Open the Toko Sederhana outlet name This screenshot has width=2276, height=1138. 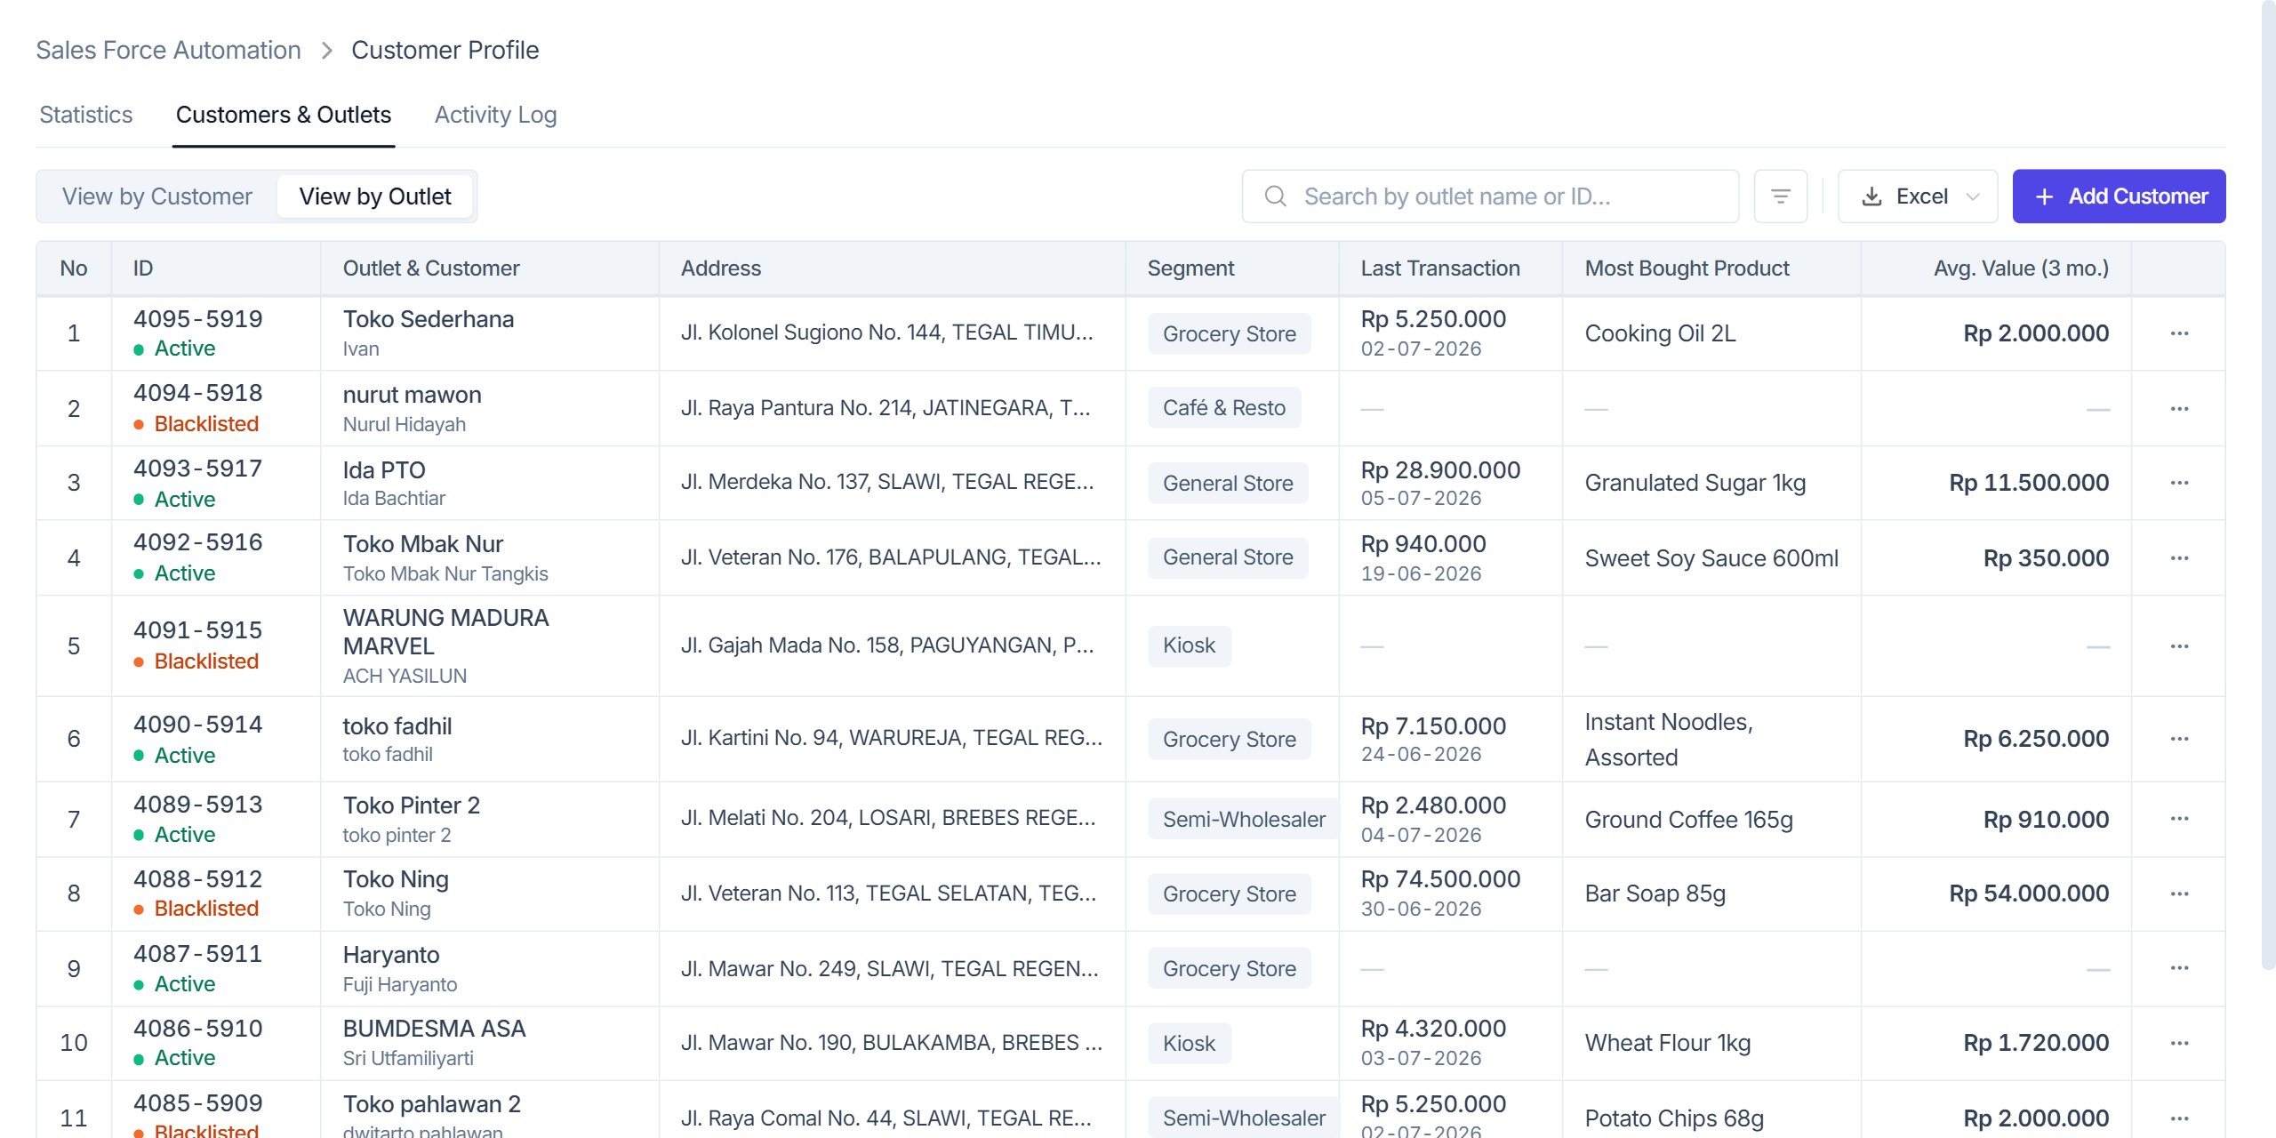tap(429, 319)
